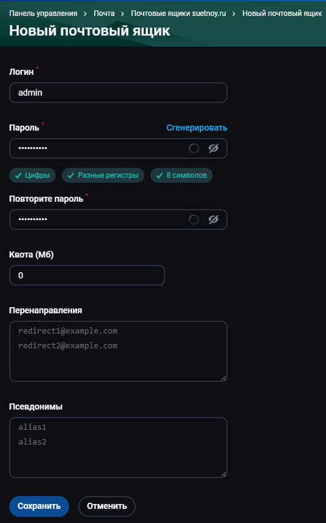
Task: Open the Почта breadcrumb link
Action: coord(104,13)
